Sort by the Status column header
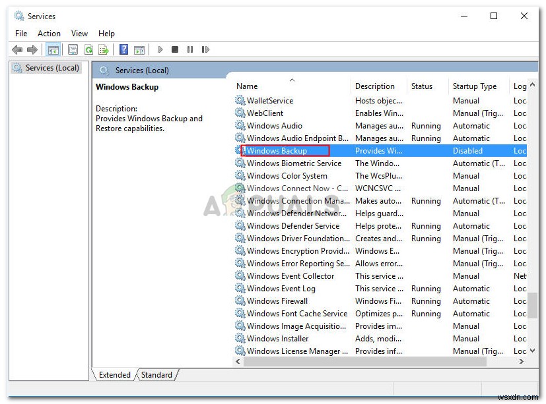The height and width of the screenshot is (404, 546). (x=428, y=86)
